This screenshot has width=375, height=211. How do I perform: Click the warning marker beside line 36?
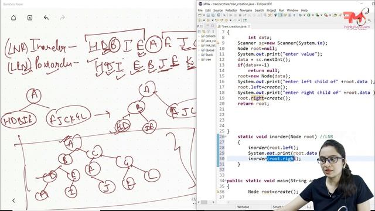(x=218, y=192)
